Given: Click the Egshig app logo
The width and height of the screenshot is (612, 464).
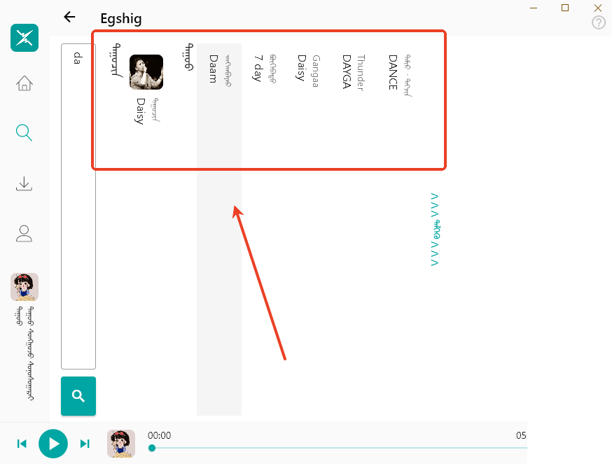Looking at the screenshot, I should [x=25, y=38].
